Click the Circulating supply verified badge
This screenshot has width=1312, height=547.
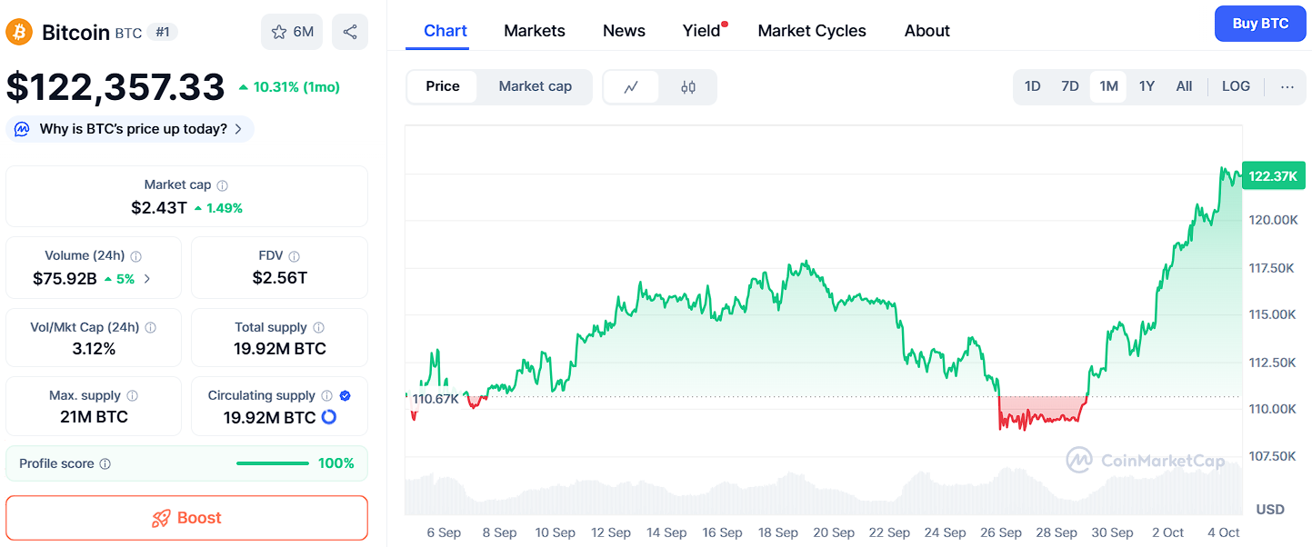[x=345, y=396]
